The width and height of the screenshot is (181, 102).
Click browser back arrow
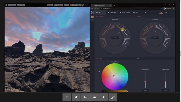click(x=92, y=8)
